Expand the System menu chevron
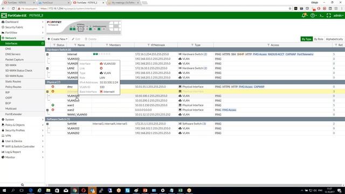The height and width of the screenshot is (194, 345). (43, 120)
